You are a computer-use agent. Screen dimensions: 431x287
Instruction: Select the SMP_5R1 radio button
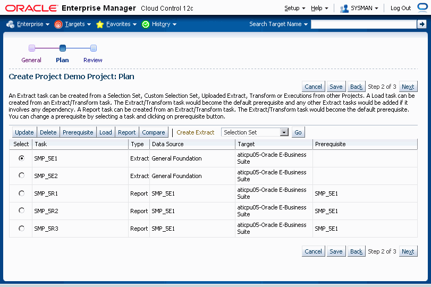click(x=21, y=193)
